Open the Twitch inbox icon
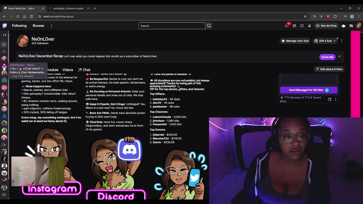This screenshot has height=204, width=363. pyautogui.click(x=294, y=26)
